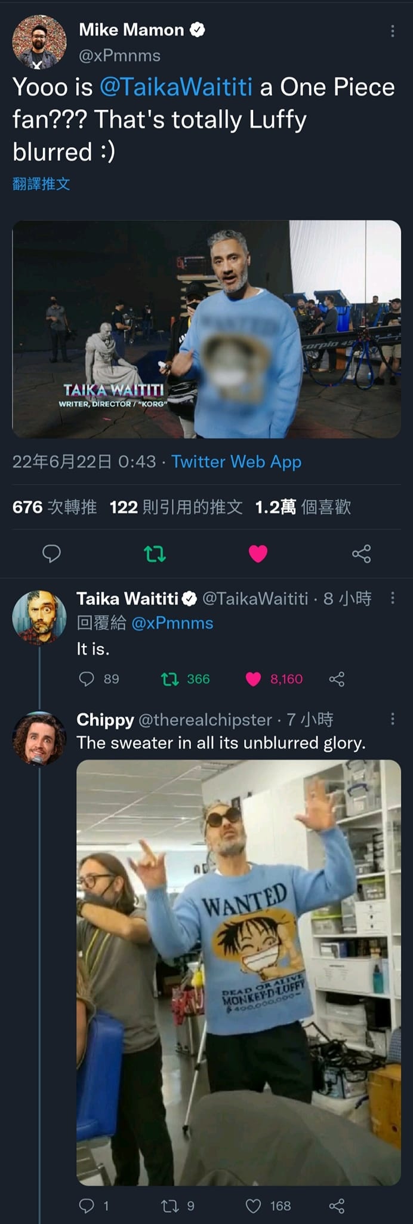Tap the reply icon with 89 on Taika's reply
The image size is (413, 1224).
87,679
